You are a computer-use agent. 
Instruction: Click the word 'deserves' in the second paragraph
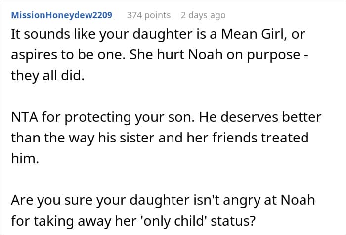tap(249, 117)
